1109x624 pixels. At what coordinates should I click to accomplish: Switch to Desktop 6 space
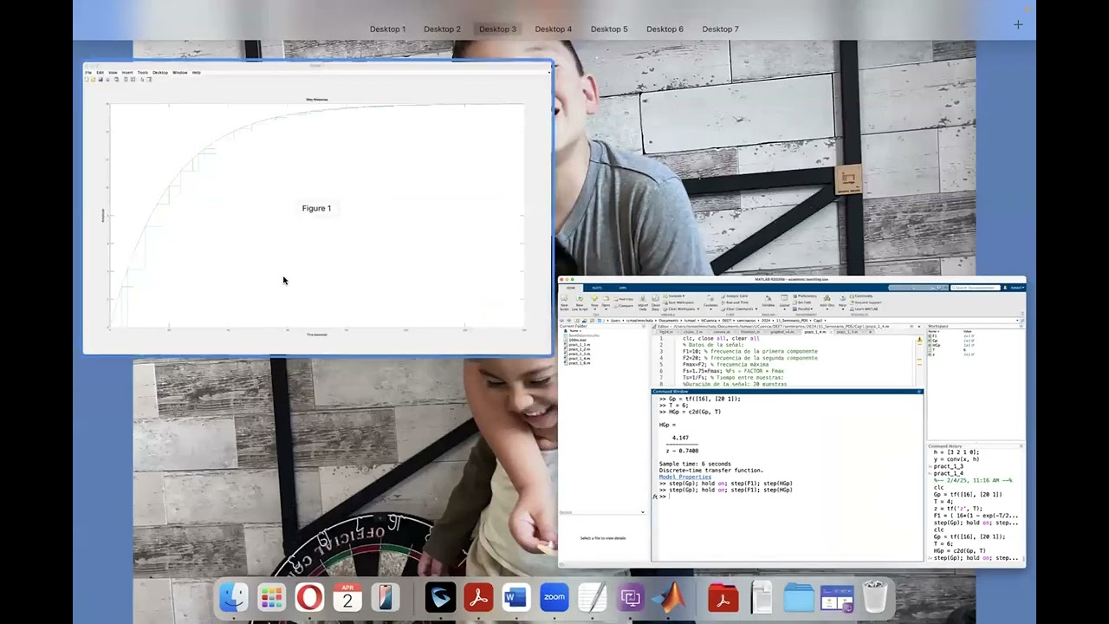[665, 29]
